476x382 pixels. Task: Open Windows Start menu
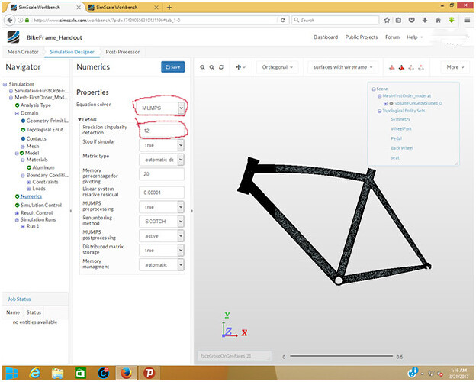click(12, 373)
